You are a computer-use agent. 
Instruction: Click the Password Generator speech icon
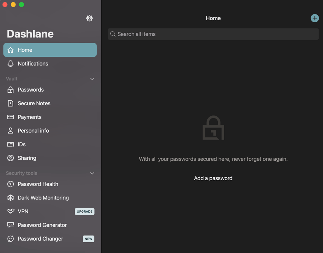(10, 225)
